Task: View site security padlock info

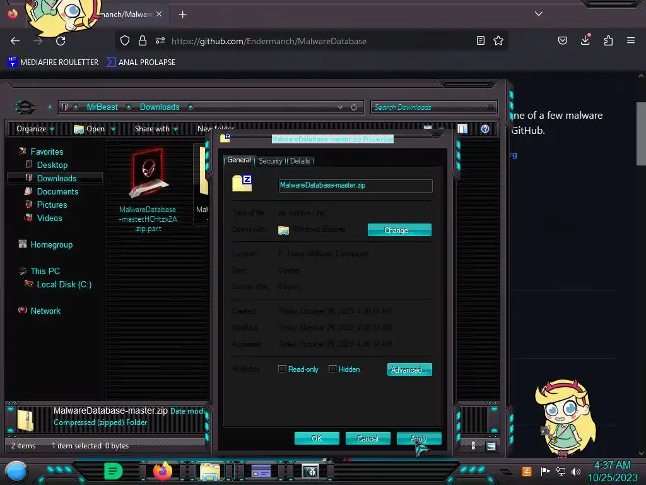Action: coord(143,40)
